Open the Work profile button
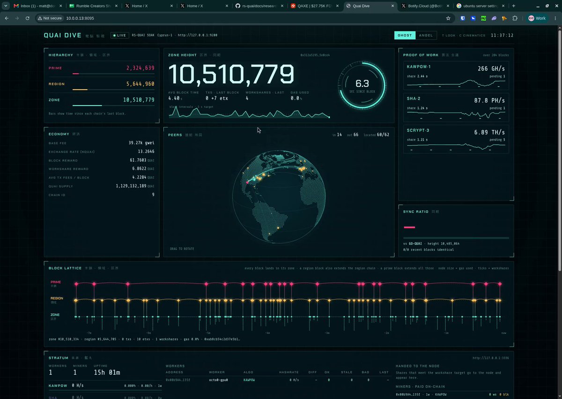This screenshot has width=562, height=399. (x=537, y=18)
